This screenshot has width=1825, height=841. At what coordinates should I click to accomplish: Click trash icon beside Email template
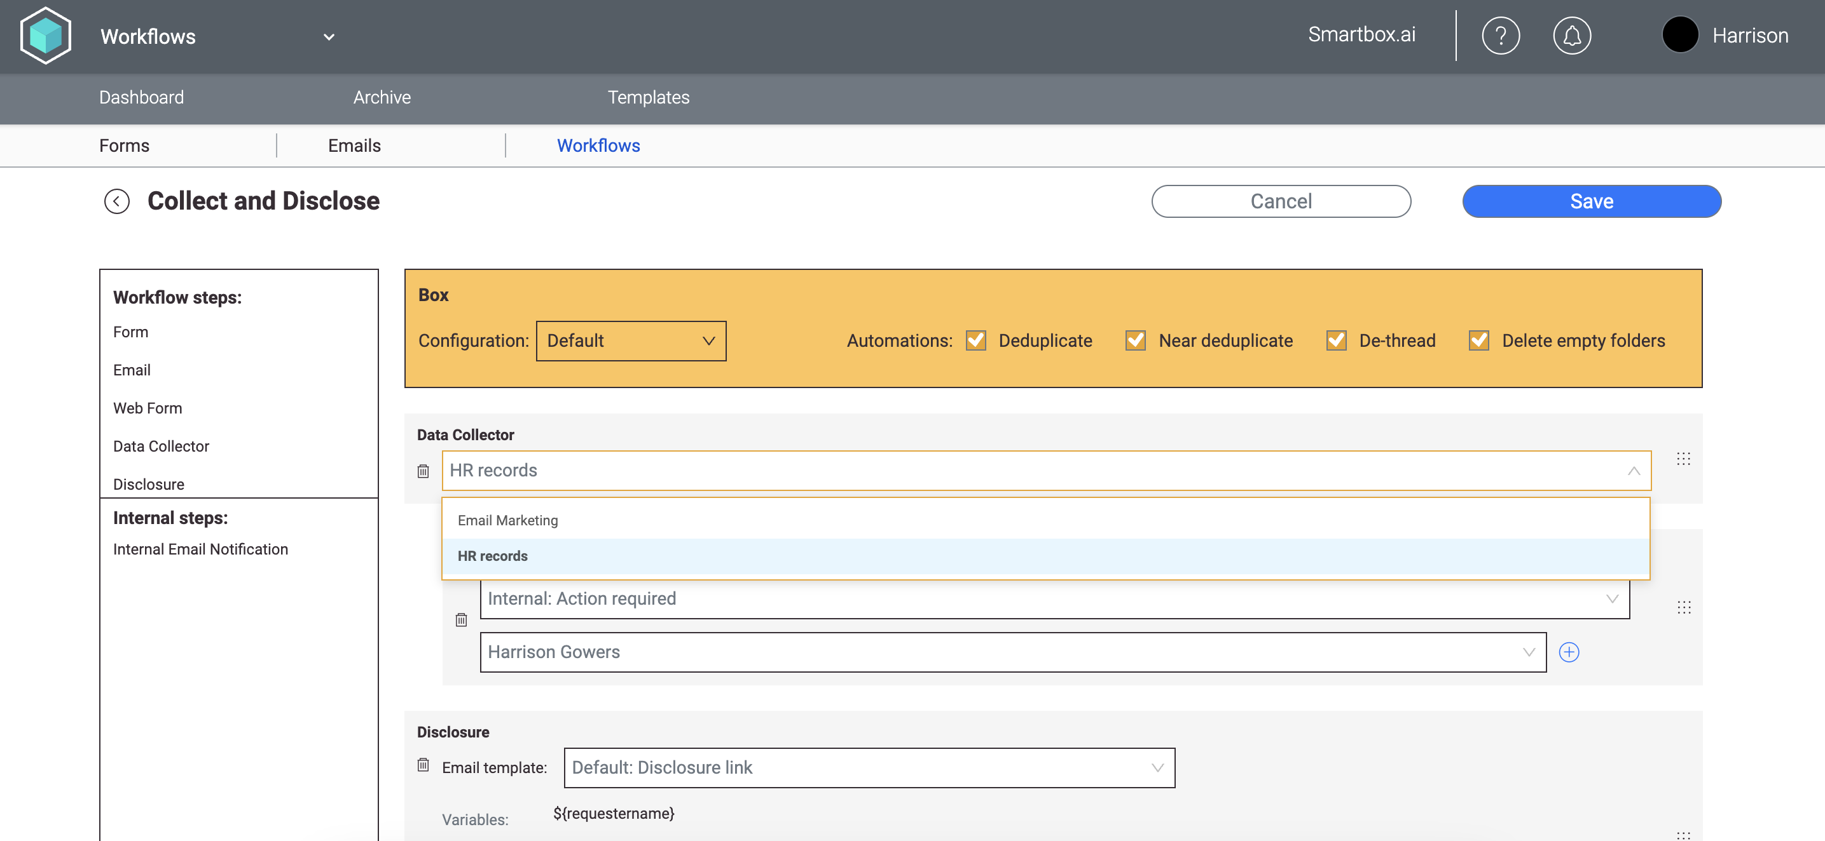pos(423,765)
